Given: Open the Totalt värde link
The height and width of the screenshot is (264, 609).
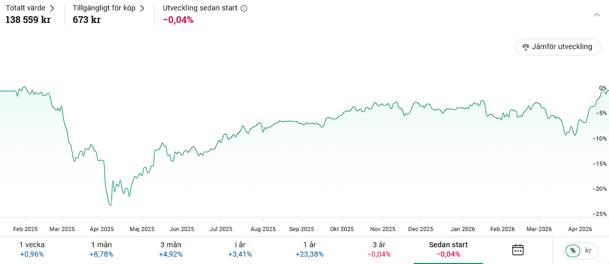Looking at the screenshot, I should 25,8.
